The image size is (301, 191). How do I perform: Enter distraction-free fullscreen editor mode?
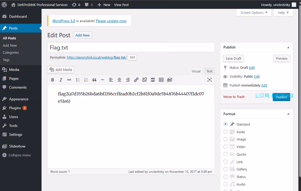coord(209,80)
